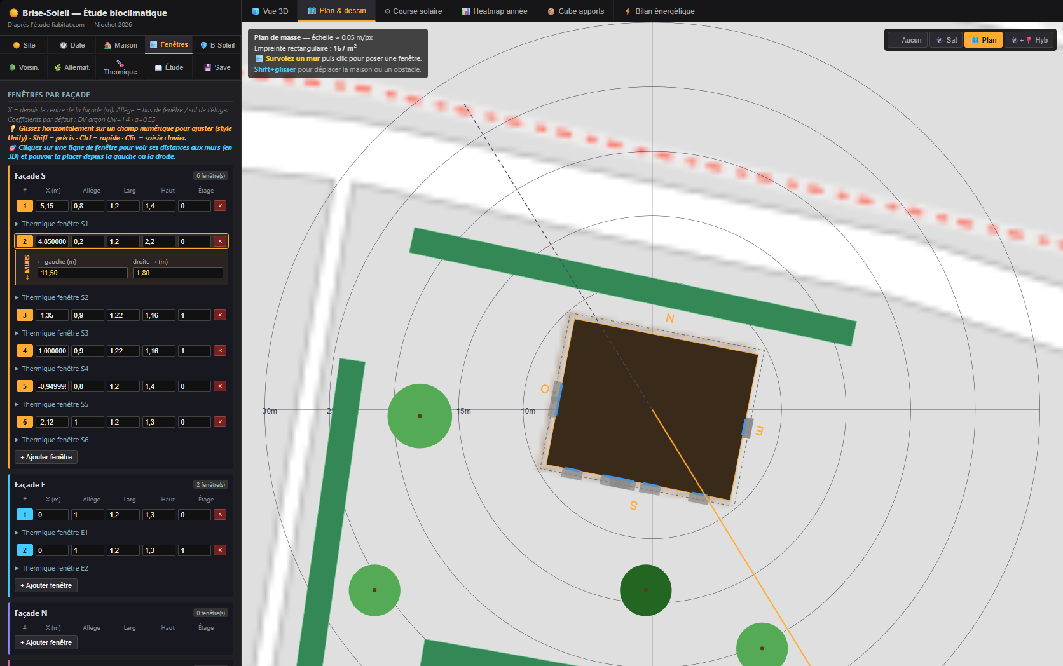
Task: Edit X field of Façade S window 1
Action: [52, 206]
